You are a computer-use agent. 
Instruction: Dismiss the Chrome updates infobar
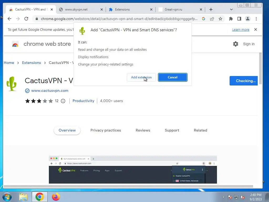[256, 29]
